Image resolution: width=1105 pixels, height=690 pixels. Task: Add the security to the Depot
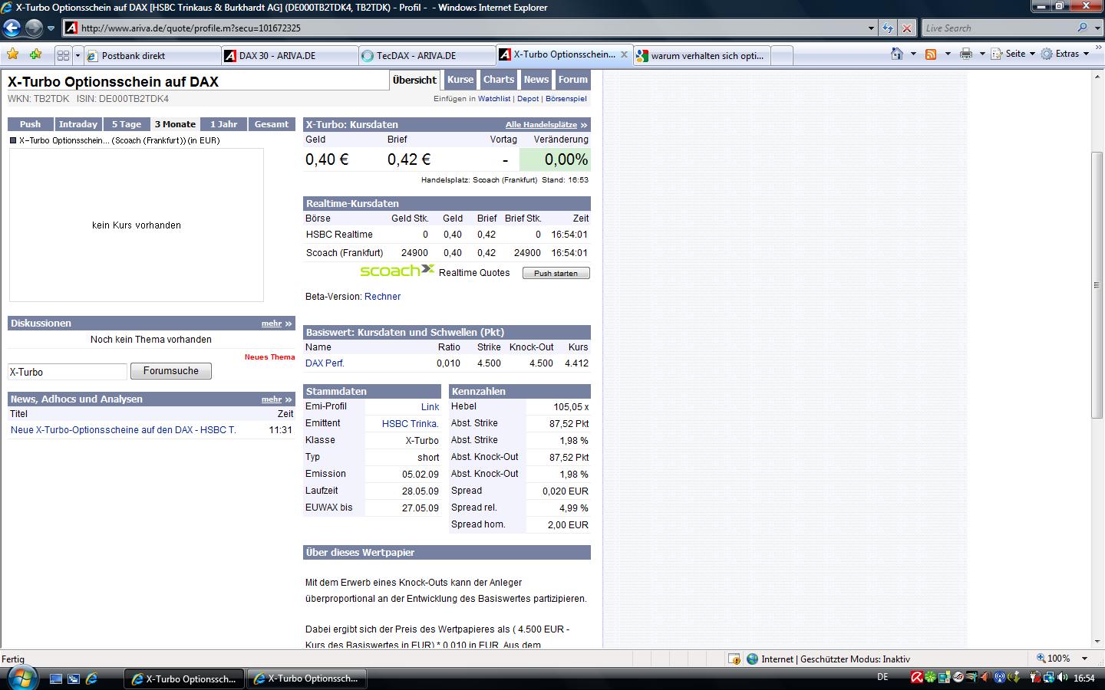click(x=528, y=99)
